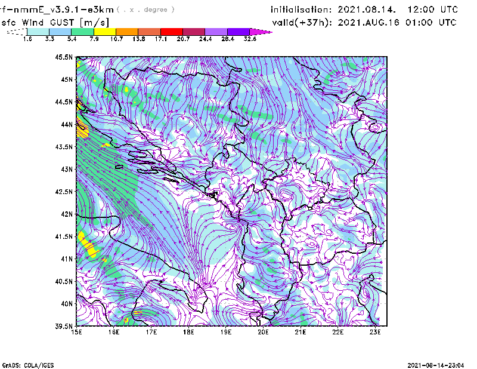Click the 'initialisation: 2021.08.14. 12:00 UTC' text
Viewport: 477px width, 369px height.
coord(364,10)
